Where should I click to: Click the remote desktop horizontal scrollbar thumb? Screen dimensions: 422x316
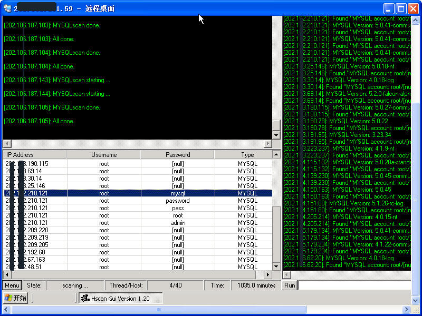coord(159,310)
